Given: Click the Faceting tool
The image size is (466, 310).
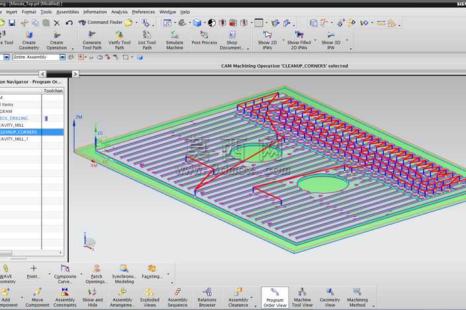Looking at the screenshot, I should click(x=152, y=272).
